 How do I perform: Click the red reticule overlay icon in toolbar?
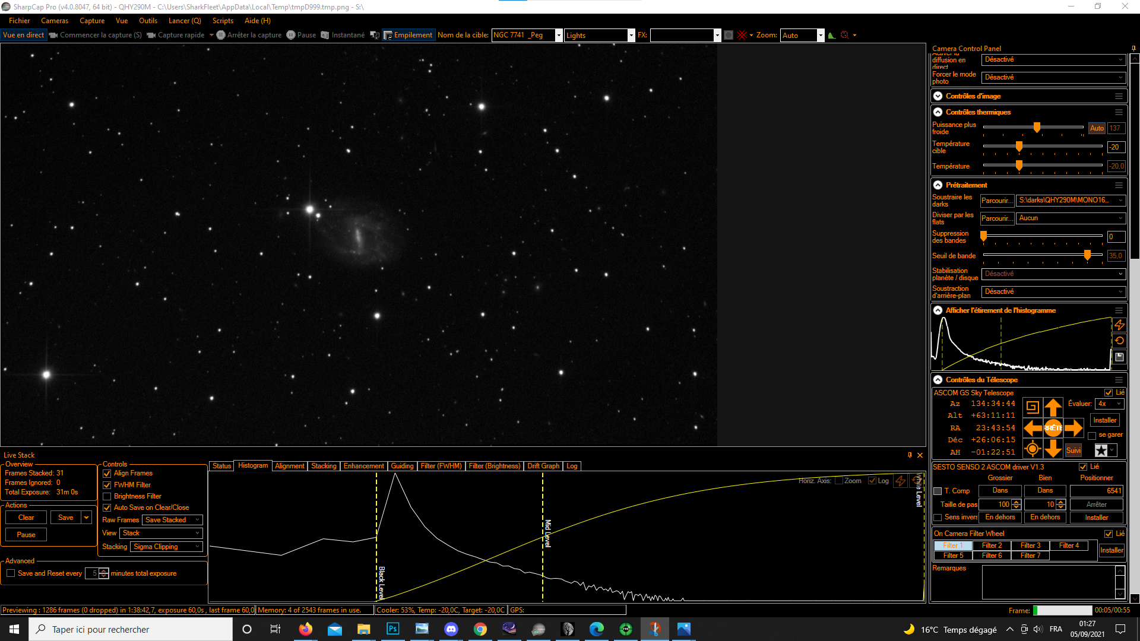pos(742,35)
